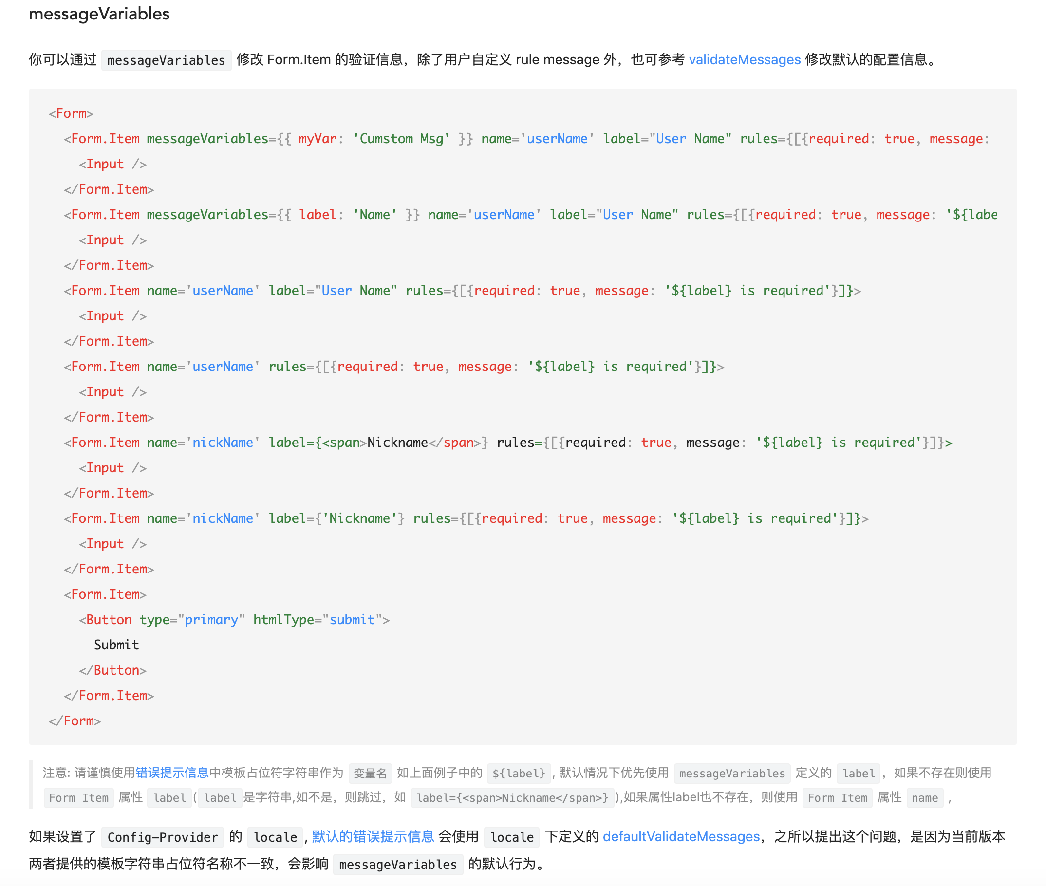This screenshot has height=886, width=1046.
Task: Click the Submit button text inside the code block
Action: 116,645
